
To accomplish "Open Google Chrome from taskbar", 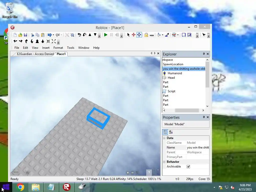I will tap(20, 187).
